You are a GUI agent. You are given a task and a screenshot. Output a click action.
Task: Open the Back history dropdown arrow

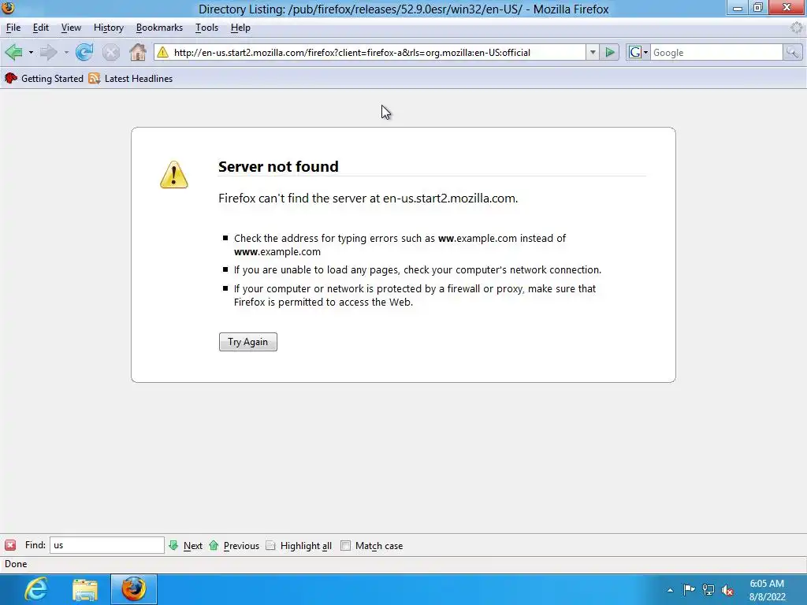31,53
